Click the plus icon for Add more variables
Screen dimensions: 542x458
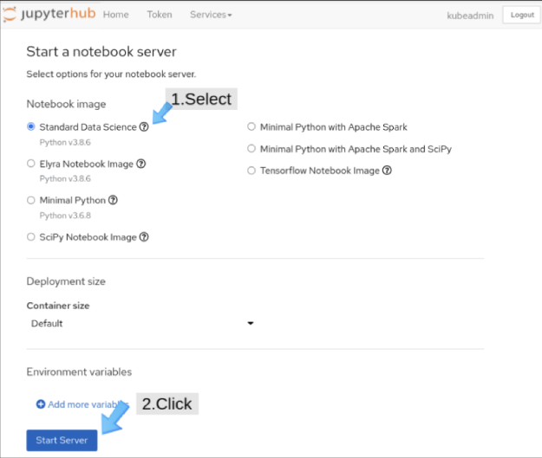[41, 404]
